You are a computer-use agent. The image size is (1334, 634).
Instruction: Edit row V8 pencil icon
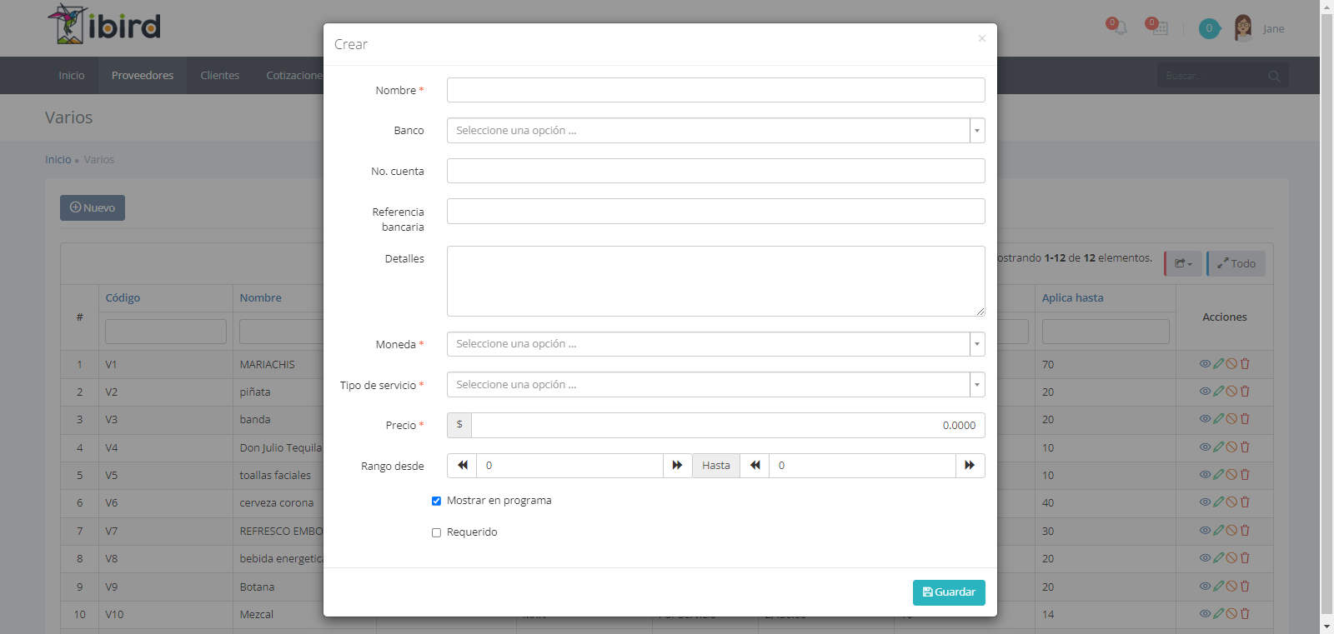pos(1218,558)
